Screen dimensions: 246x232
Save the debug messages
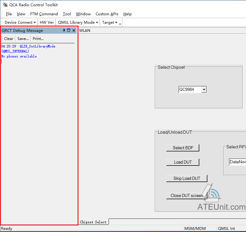23,38
